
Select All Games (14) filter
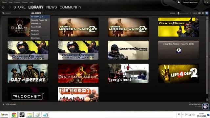pos(40,17)
